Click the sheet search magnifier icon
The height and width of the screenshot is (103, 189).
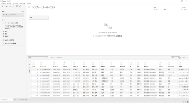click(x=23, y=20)
